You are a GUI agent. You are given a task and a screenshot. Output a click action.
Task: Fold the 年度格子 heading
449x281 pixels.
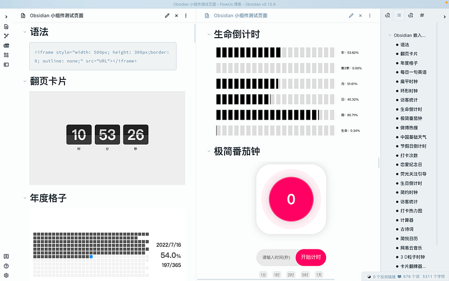point(25,198)
